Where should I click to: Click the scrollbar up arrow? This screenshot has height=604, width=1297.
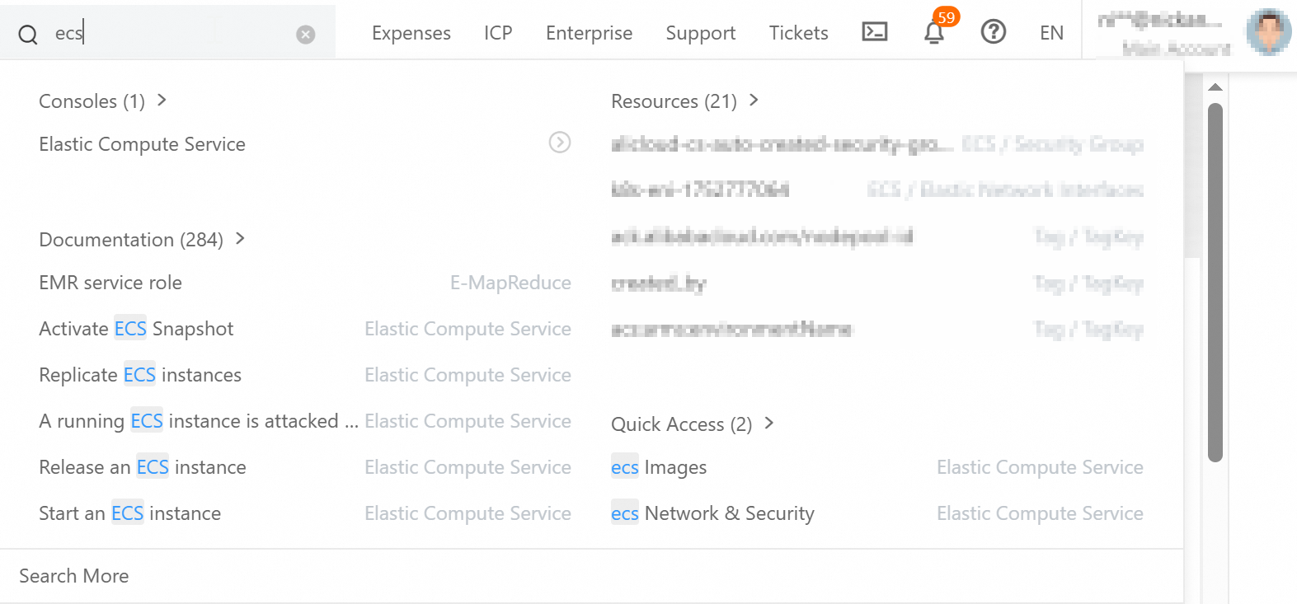pos(1215,87)
